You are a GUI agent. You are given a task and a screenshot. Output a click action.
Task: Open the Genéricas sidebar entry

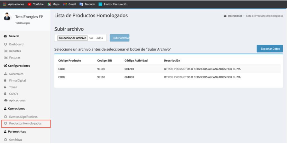[16, 140]
